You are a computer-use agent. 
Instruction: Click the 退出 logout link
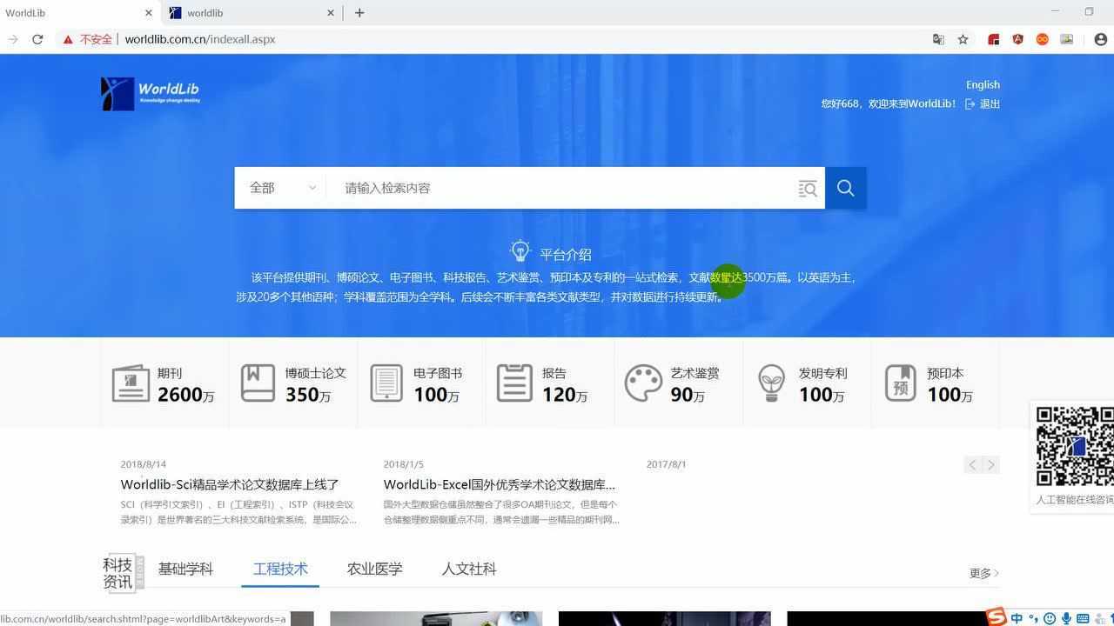pos(989,103)
